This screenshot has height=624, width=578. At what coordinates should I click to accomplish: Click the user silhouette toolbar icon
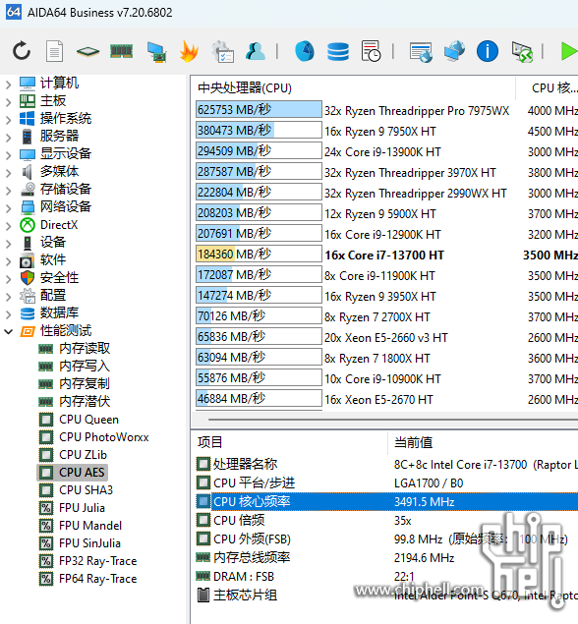[256, 51]
